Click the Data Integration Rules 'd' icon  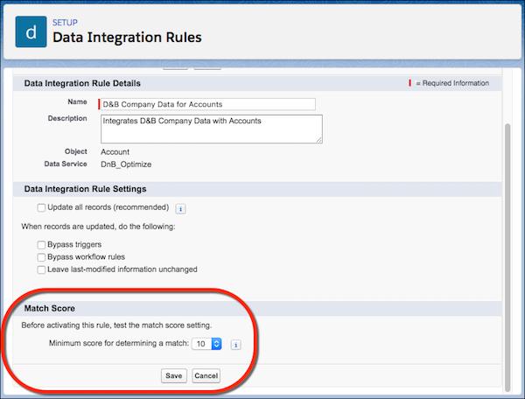click(31, 31)
